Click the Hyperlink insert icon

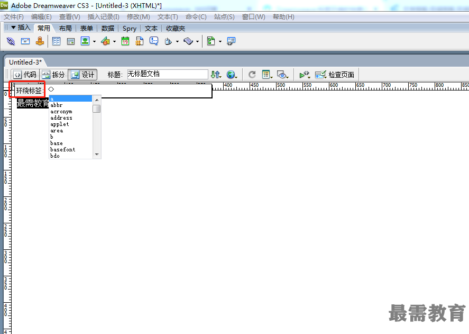click(11, 41)
